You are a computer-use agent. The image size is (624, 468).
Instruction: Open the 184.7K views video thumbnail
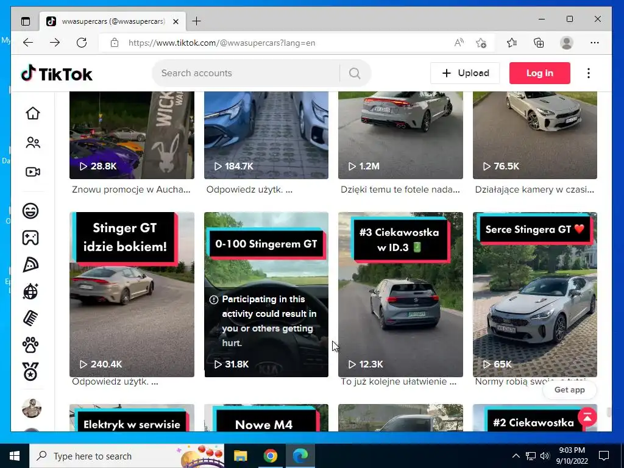(x=266, y=135)
